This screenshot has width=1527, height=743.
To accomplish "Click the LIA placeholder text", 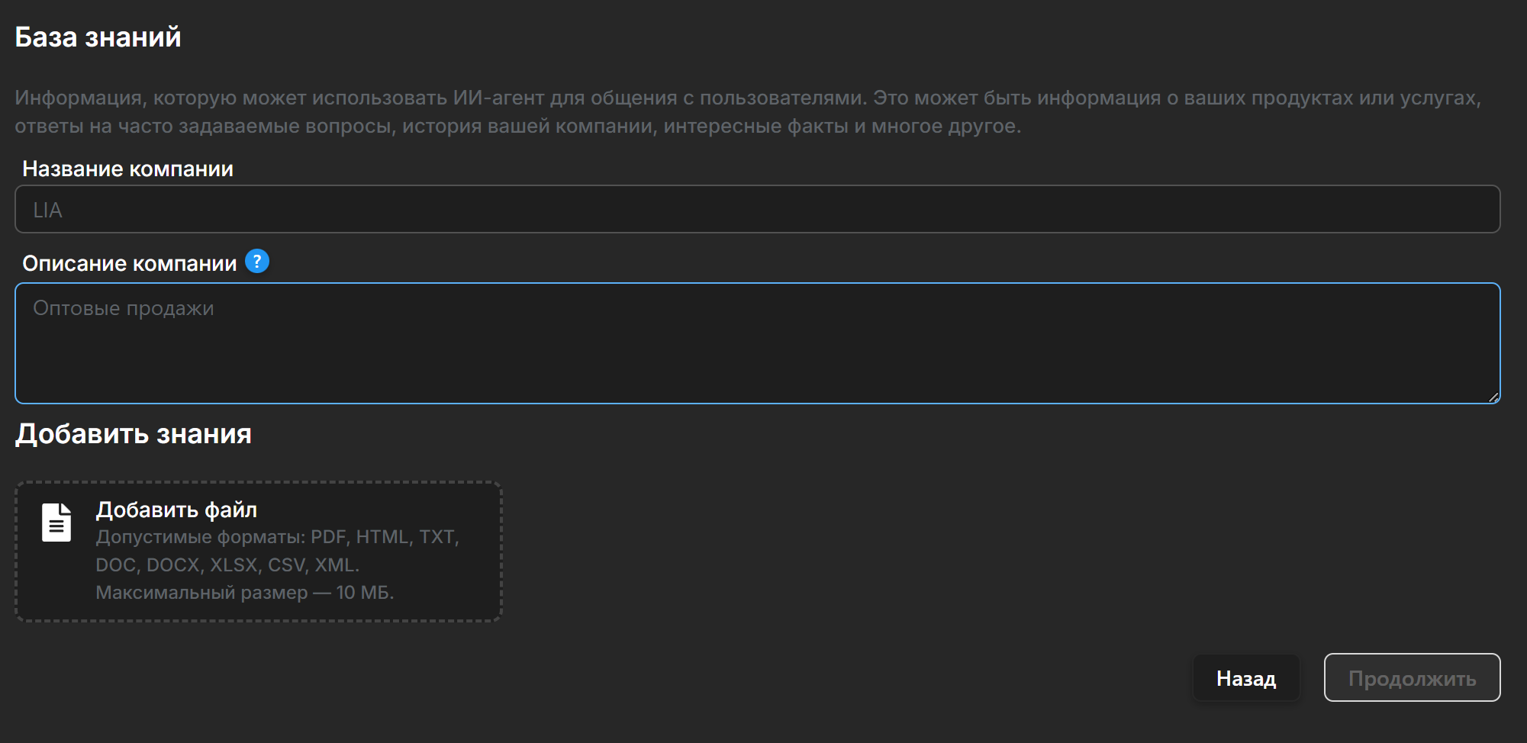I will (47, 211).
